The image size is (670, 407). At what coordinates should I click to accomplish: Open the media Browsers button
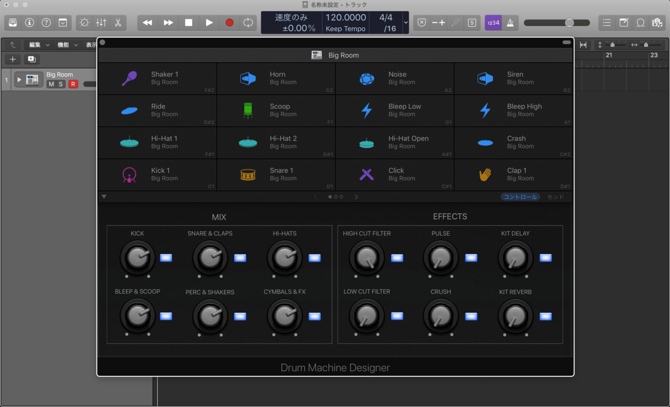tap(657, 23)
